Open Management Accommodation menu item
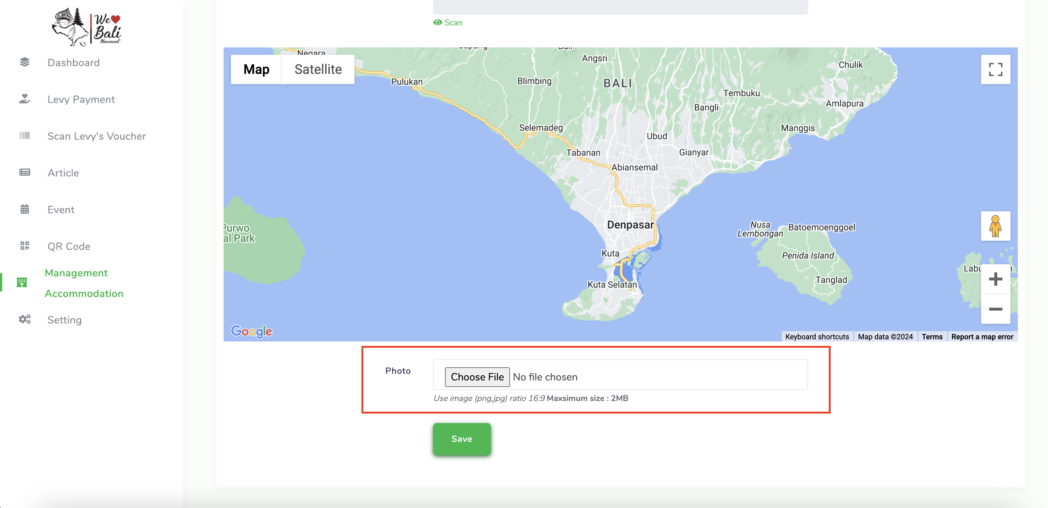 84,283
